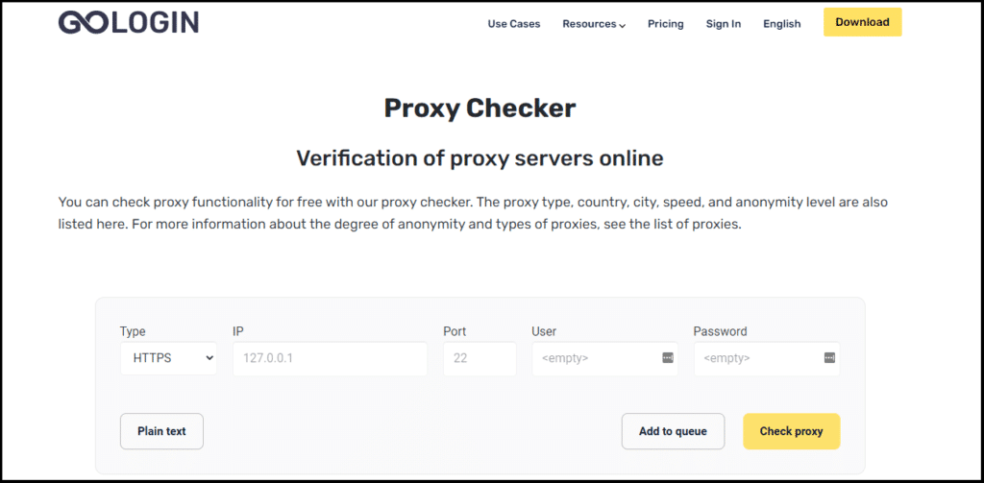Click the Resources menu label
The width and height of the screenshot is (984, 483).
[x=589, y=24]
